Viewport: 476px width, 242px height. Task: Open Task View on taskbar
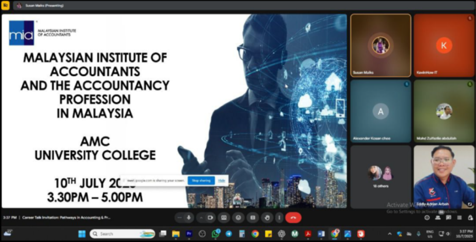(x=163, y=234)
